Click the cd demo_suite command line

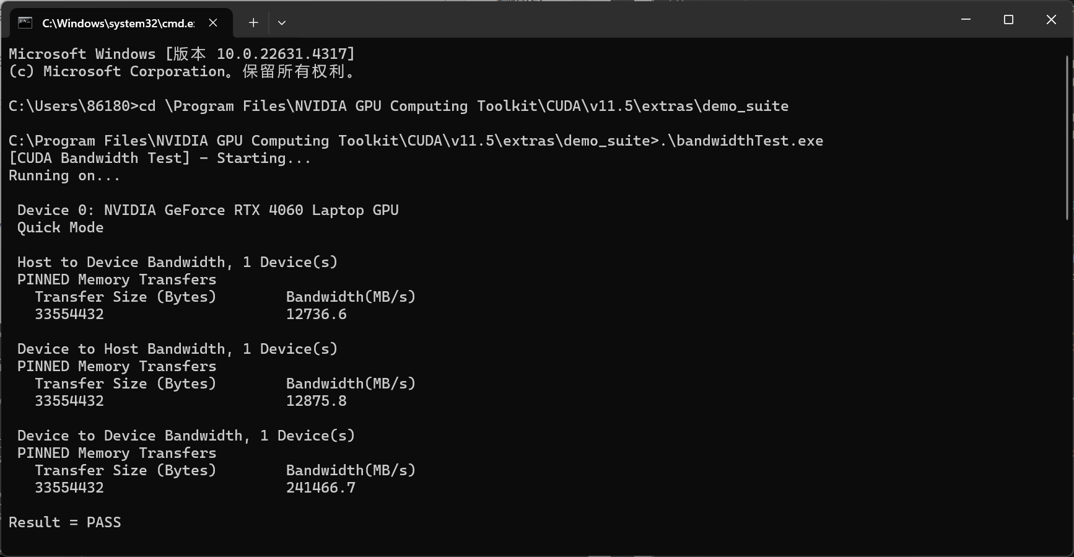coord(399,106)
